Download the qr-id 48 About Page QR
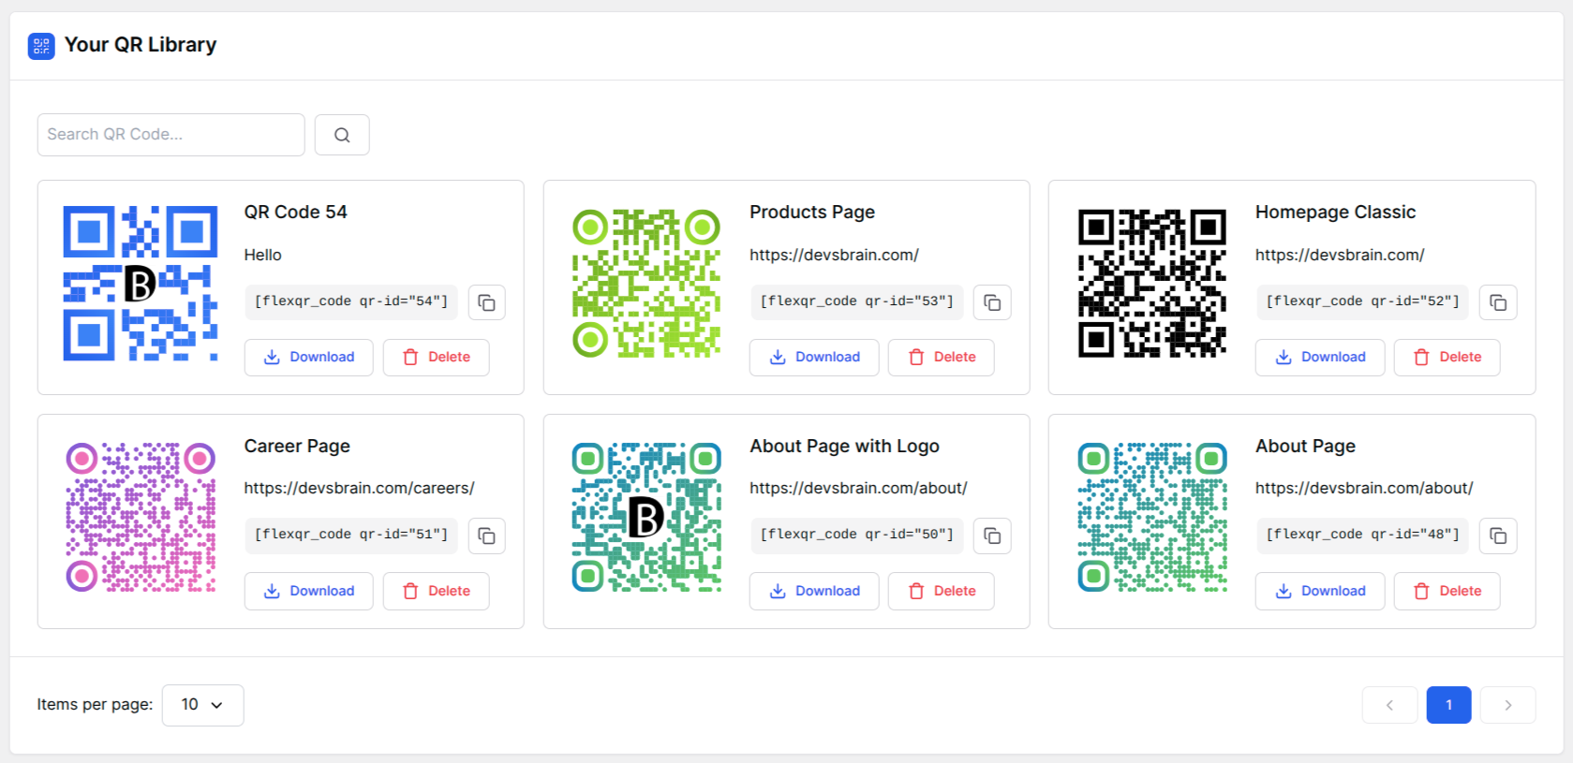 click(x=1320, y=591)
